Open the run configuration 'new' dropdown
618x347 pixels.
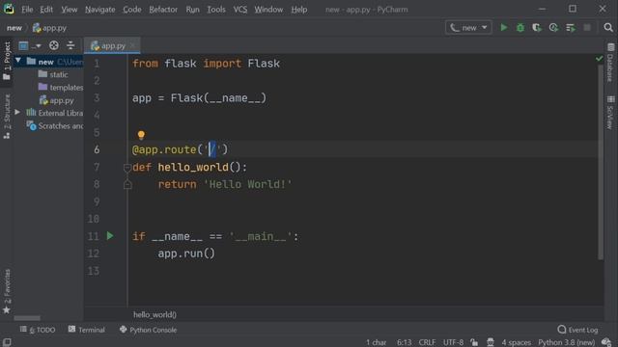468,28
